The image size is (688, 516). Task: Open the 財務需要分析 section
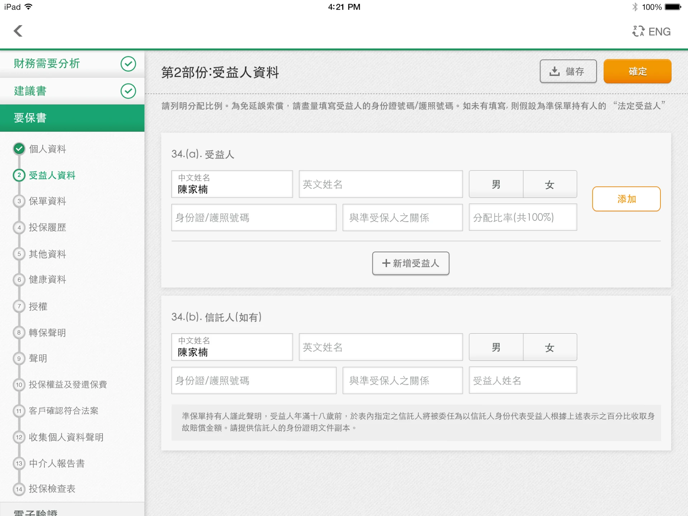point(72,64)
